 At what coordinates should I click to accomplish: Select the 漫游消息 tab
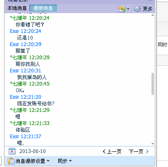[x=43, y=8]
